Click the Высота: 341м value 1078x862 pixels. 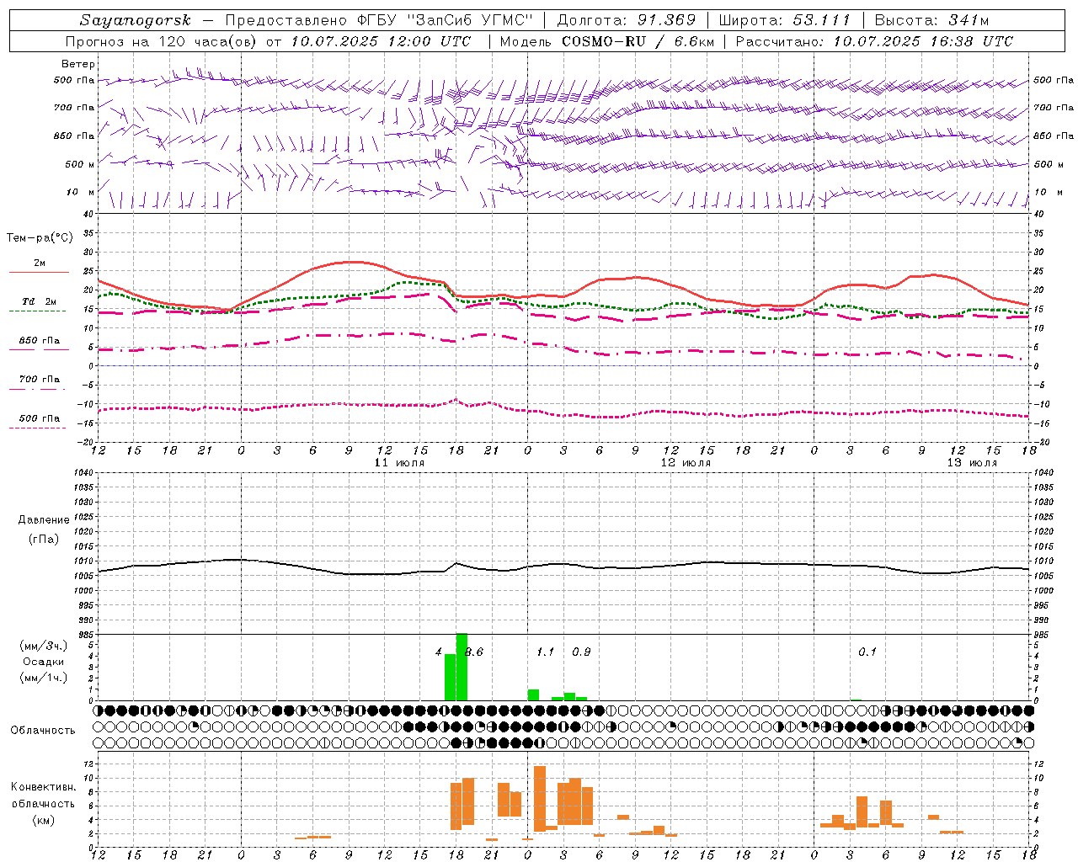[x=931, y=20]
